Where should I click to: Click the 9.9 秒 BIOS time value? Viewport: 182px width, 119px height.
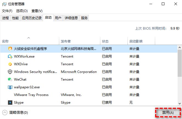coord(175,29)
